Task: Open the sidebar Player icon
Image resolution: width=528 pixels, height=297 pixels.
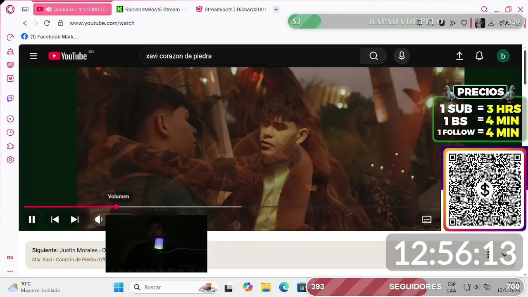Action: pos(10,119)
